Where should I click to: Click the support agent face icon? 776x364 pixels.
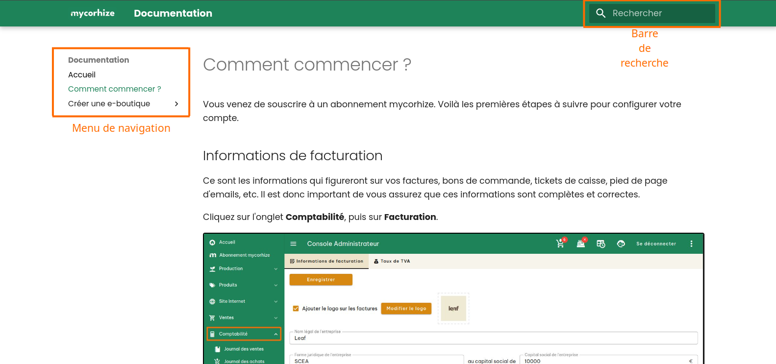[621, 243]
